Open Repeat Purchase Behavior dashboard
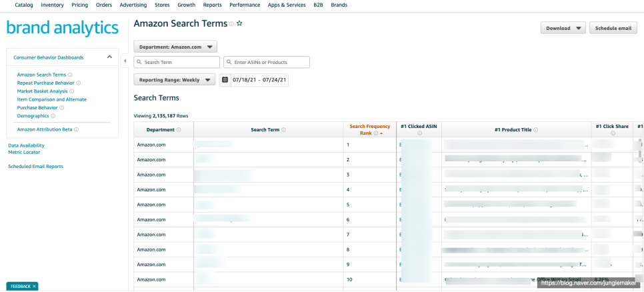Image resolution: width=644 pixels, height=292 pixels. click(x=45, y=83)
